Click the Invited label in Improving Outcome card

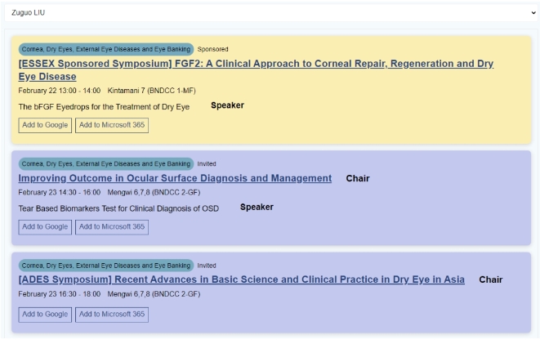click(x=207, y=163)
